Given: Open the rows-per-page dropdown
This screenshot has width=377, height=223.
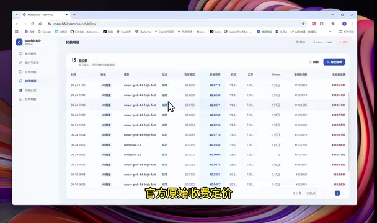Looking at the screenshot, I should (316, 193).
